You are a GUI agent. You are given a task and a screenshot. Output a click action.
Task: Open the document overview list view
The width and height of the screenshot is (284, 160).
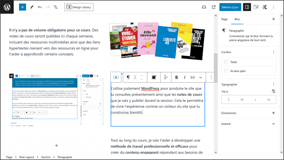coord(56,7)
